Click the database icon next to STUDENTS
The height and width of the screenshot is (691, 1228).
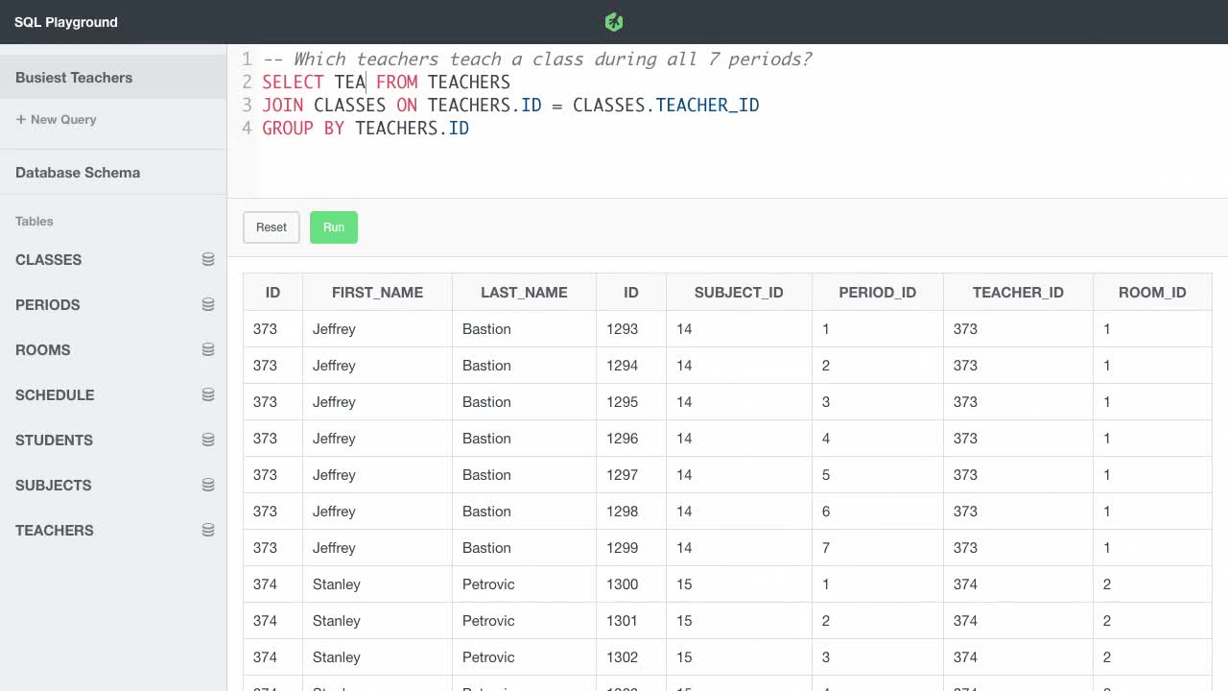[x=207, y=439]
